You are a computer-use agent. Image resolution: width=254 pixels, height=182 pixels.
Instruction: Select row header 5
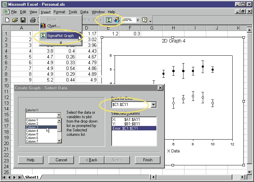point(6,57)
